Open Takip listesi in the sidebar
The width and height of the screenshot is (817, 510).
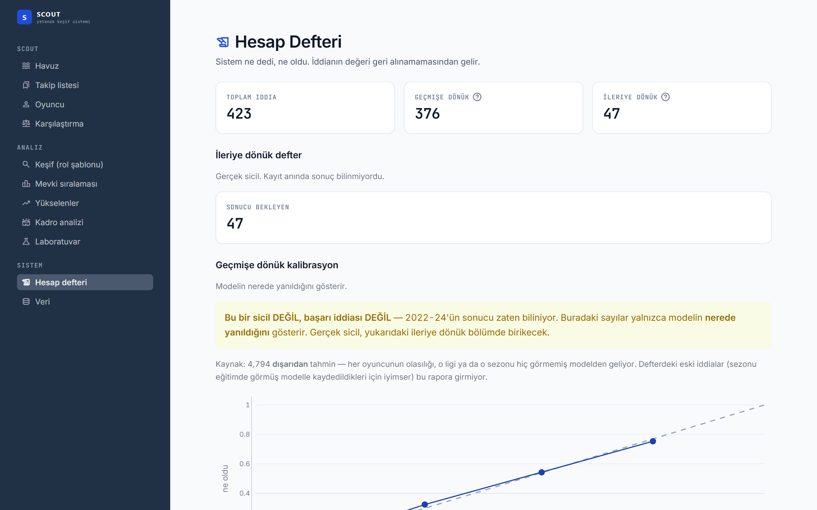pyautogui.click(x=85, y=85)
